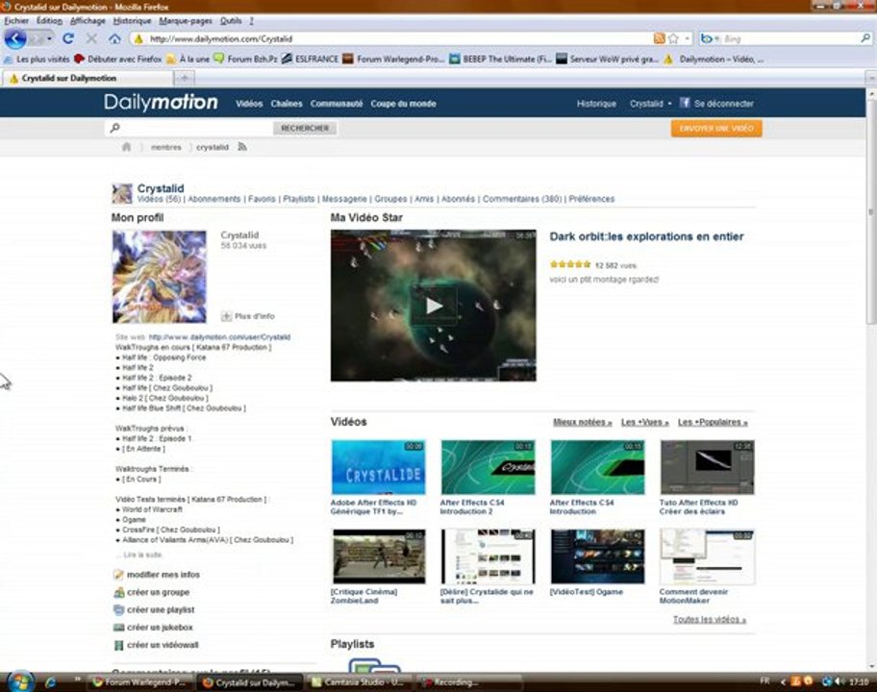This screenshot has width=877, height=692.
Task: Open the Communauté nav link
Action: pyautogui.click(x=337, y=104)
